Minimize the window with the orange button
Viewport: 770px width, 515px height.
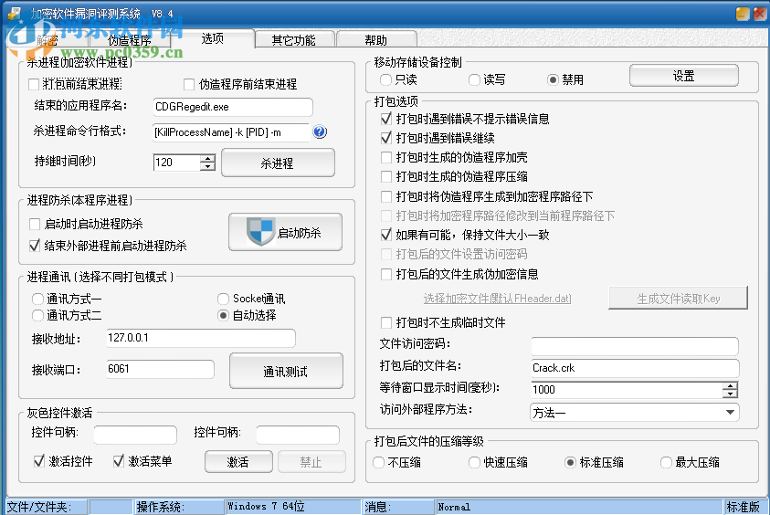pyautogui.click(x=743, y=14)
